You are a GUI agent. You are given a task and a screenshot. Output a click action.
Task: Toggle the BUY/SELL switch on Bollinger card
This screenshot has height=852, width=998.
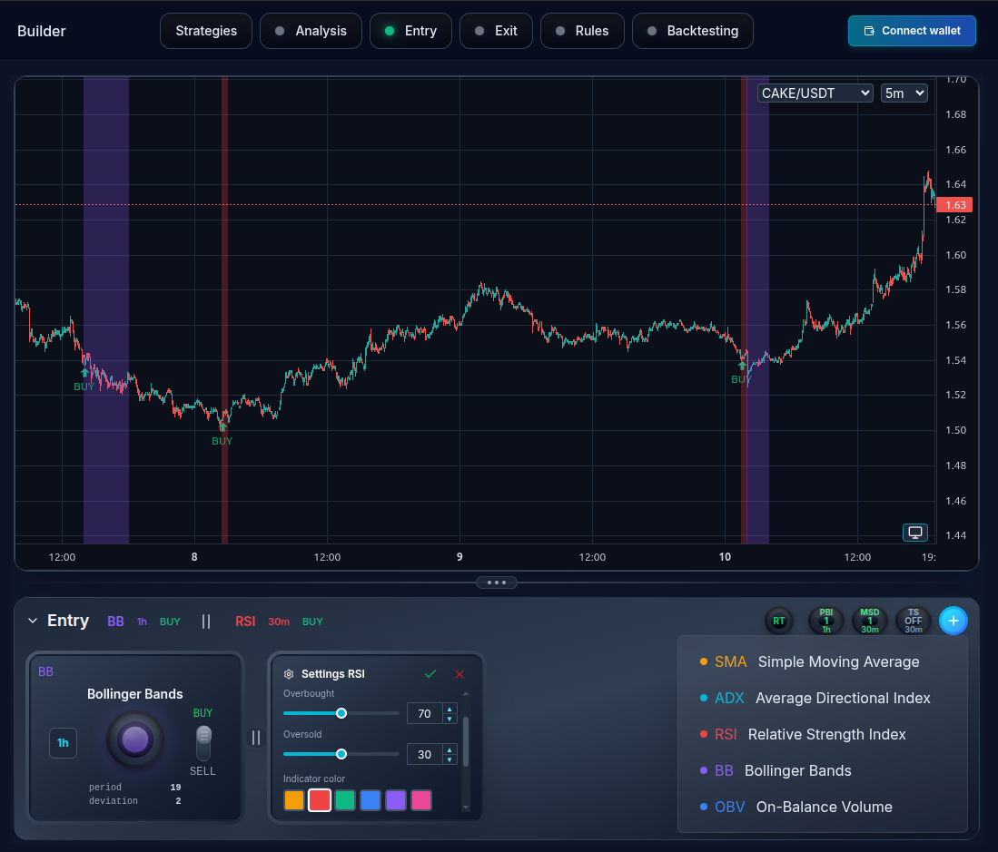(203, 742)
